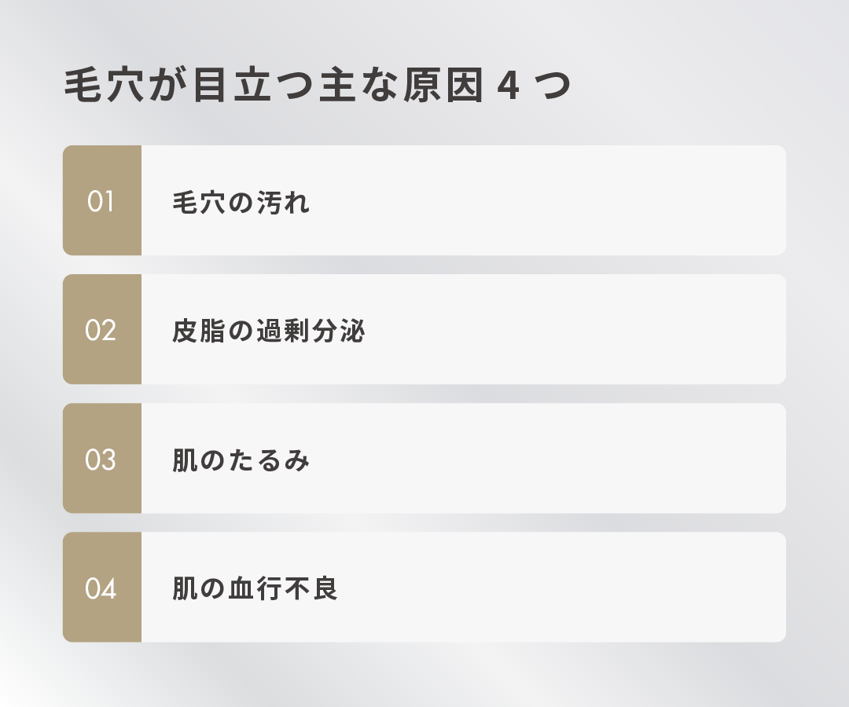Select the gold "03" number badge
The height and width of the screenshot is (707, 849).
[x=101, y=459]
